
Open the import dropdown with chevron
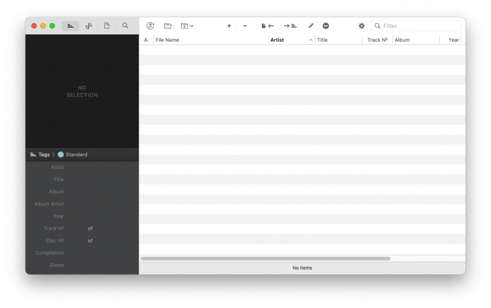pos(187,26)
